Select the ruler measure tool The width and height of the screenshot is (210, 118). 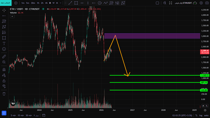coord(4,56)
